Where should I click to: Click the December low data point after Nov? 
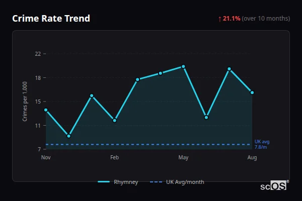[69, 136]
